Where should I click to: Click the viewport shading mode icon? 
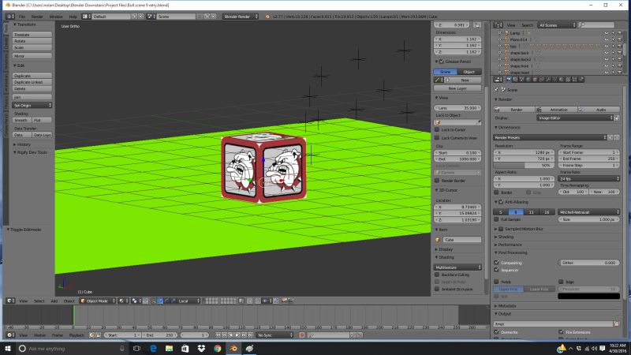coord(121,301)
